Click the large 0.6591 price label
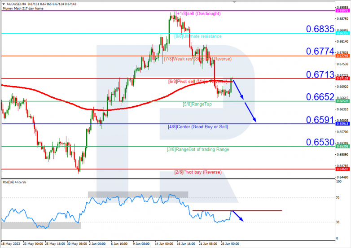Image resolution: width=351 pixels, height=248 pixels. pos(320,120)
